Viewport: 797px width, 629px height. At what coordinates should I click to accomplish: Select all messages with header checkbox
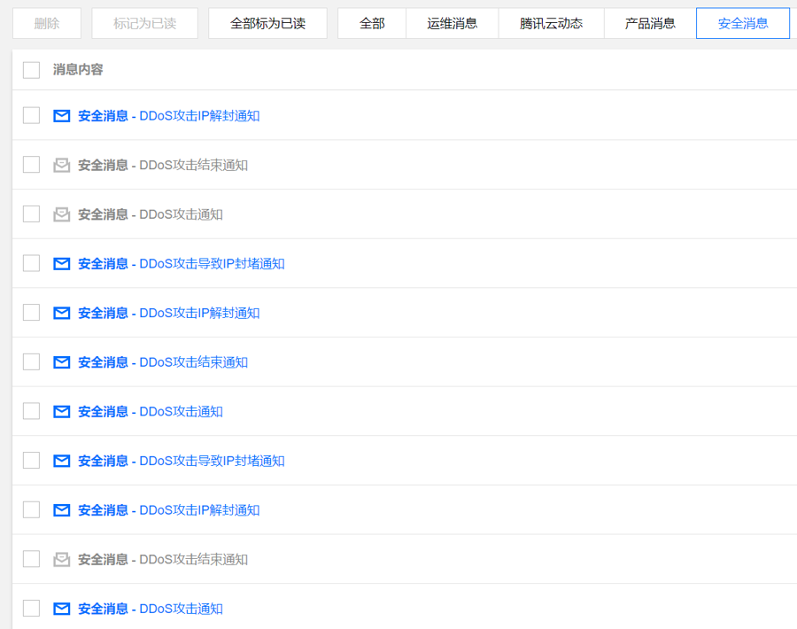pos(31,69)
